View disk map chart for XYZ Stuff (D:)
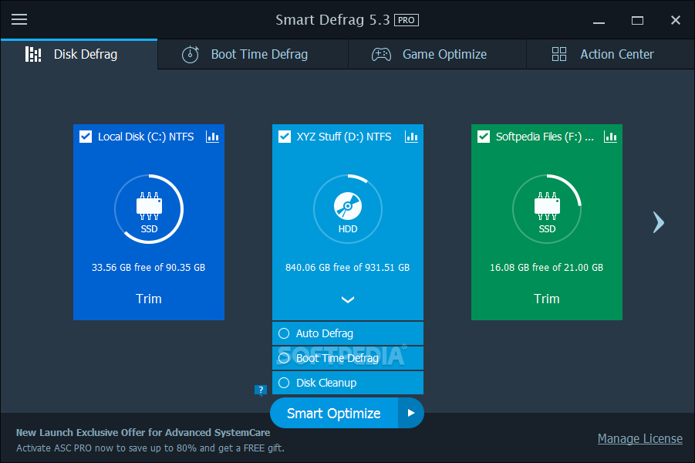 point(411,137)
